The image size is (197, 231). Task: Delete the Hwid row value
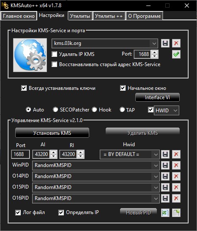coord(176,154)
